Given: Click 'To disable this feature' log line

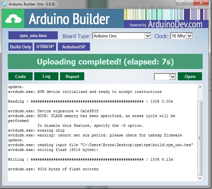Looking at the screenshot, I should point(90,125).
